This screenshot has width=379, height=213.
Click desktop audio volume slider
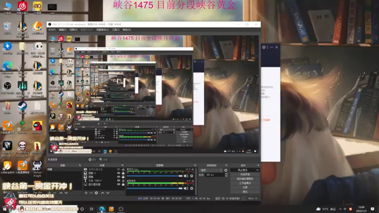[x=155, y=188]
